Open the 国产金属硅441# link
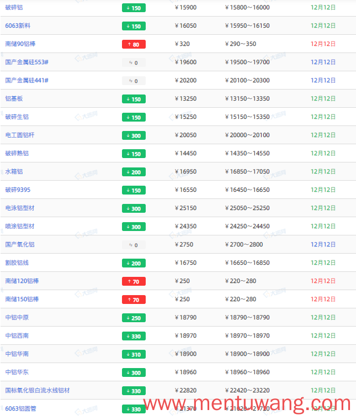 pos(26,80)
